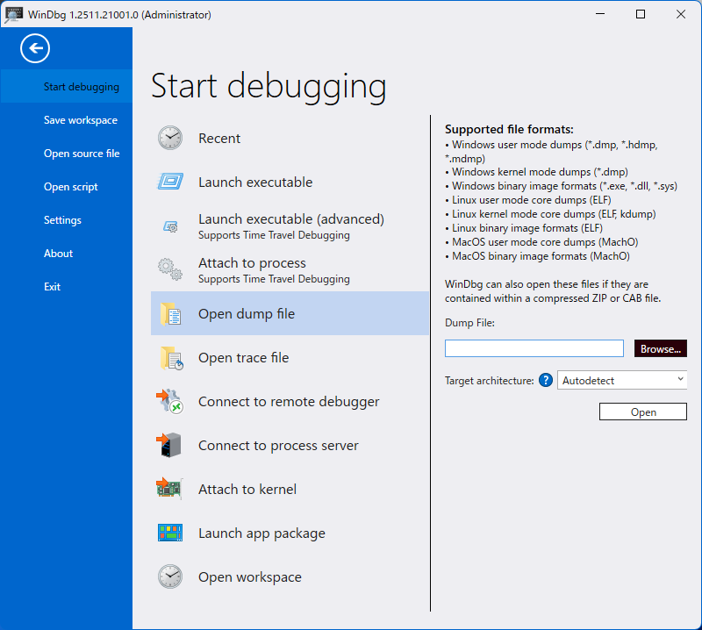The height and width of the screenshot is (630, 702).
Task: Click the Attach to process gears icon
Action: (x=170, y=269)
